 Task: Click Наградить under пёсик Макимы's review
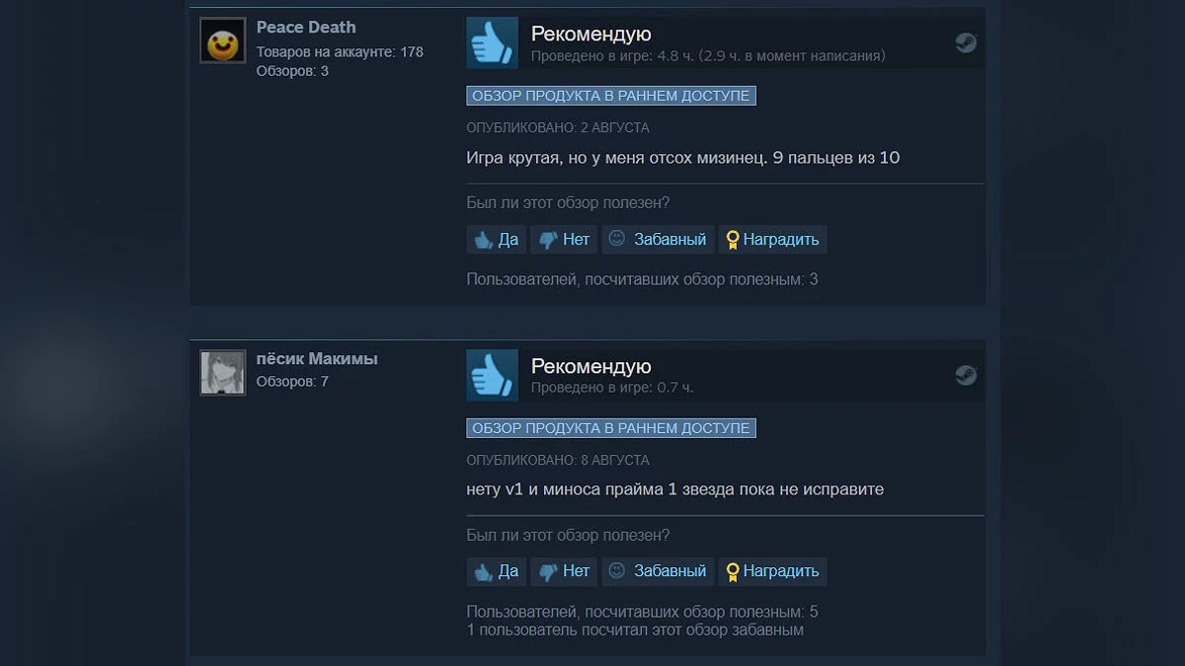click(773, 571)
